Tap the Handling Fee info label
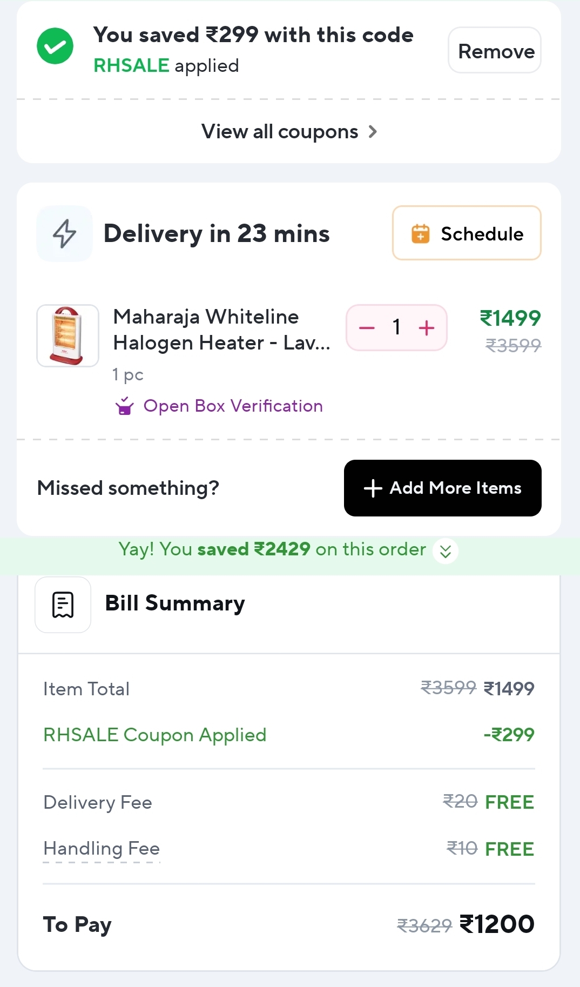This screenshot has height=987, width=580. [x=102, y=849]
